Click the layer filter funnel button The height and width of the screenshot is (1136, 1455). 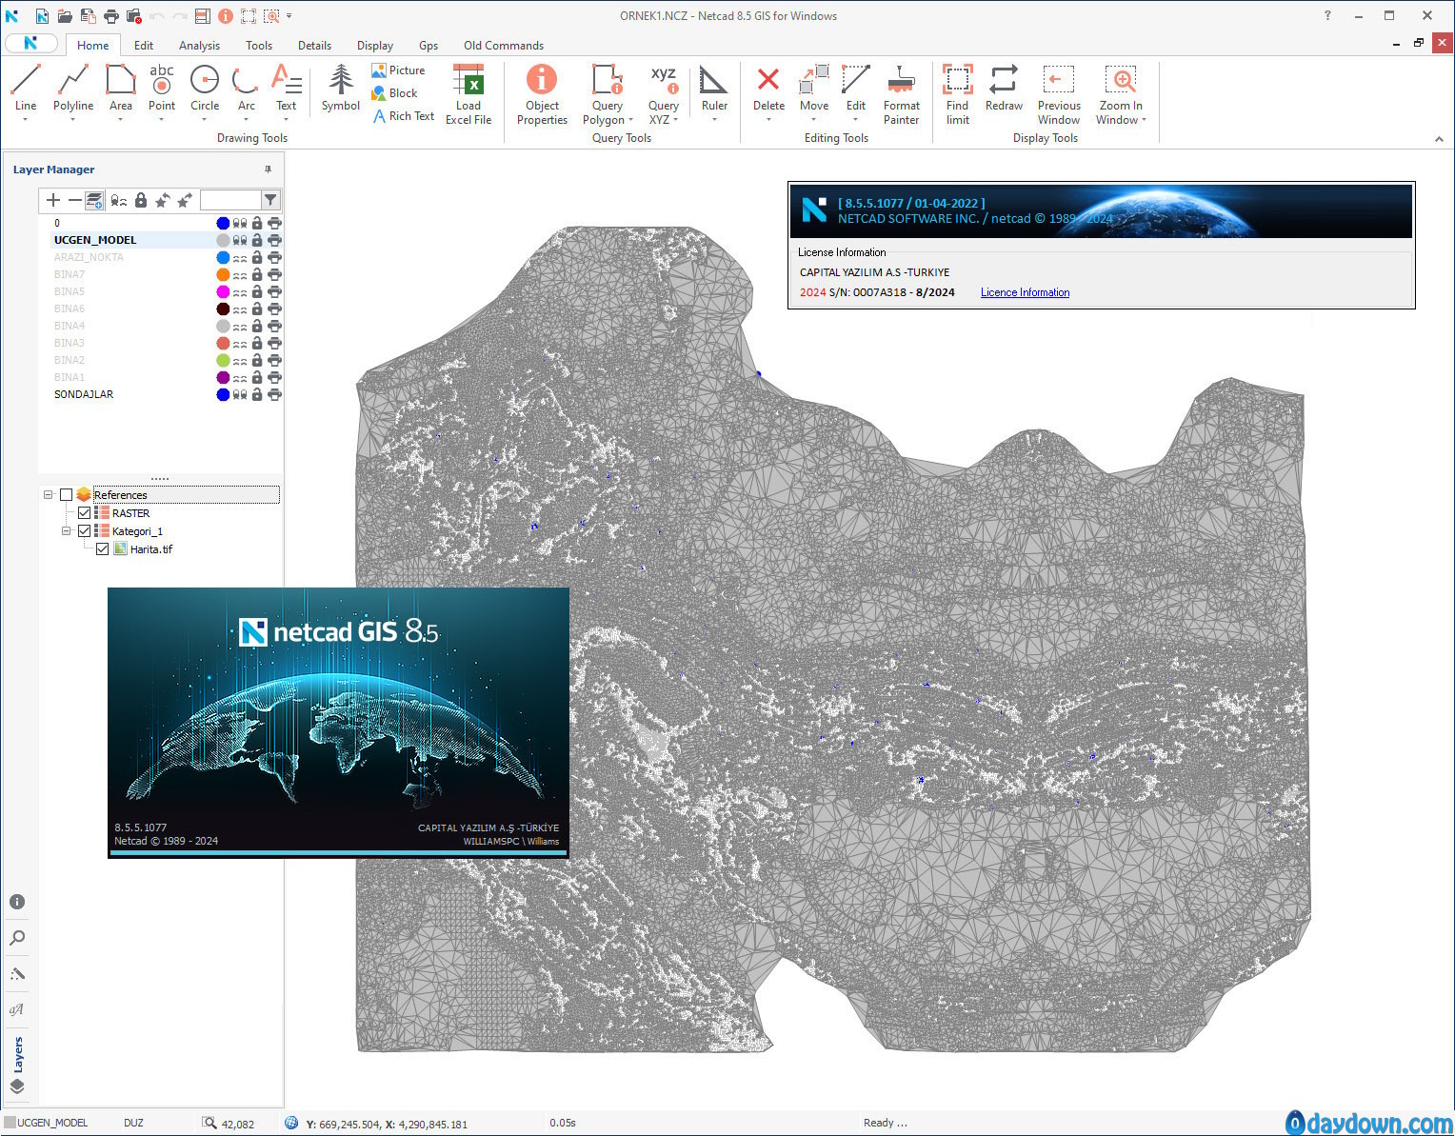click(x=270, y=200)
